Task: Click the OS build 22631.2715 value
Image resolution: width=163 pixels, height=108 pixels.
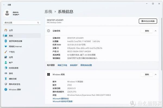Action: click(72, 92)
